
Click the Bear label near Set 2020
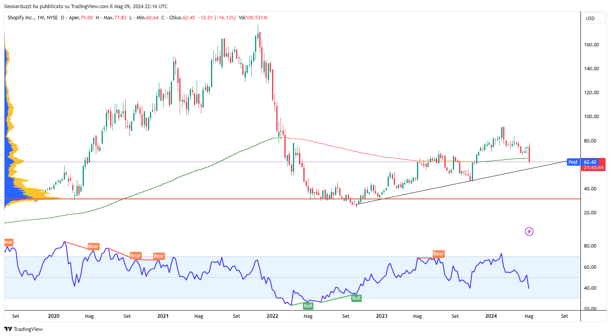pos(135,255)
